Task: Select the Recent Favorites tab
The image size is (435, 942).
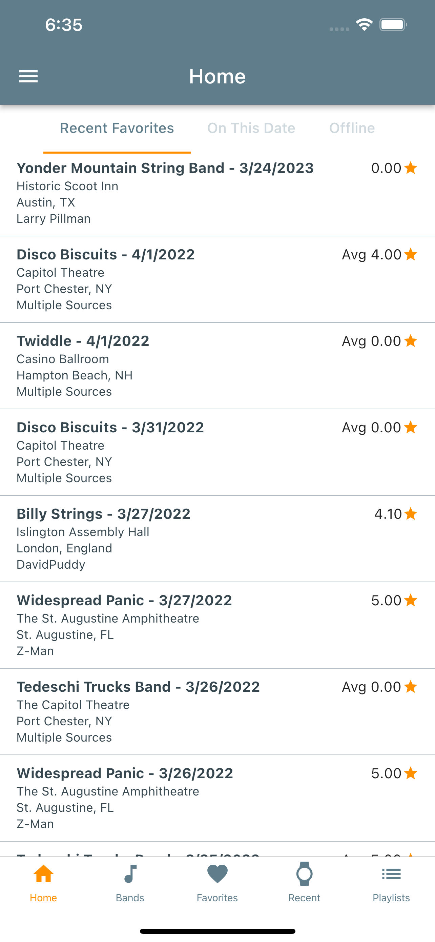Action: 117,129
